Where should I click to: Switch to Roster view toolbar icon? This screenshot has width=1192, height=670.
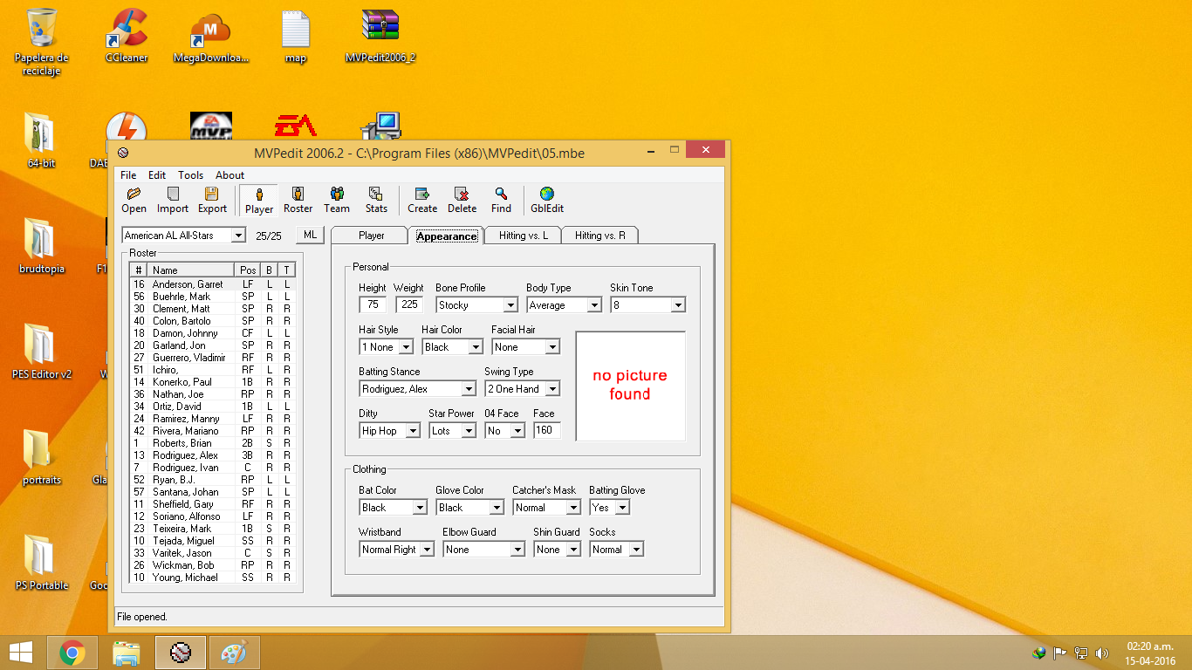coord(298,200)
